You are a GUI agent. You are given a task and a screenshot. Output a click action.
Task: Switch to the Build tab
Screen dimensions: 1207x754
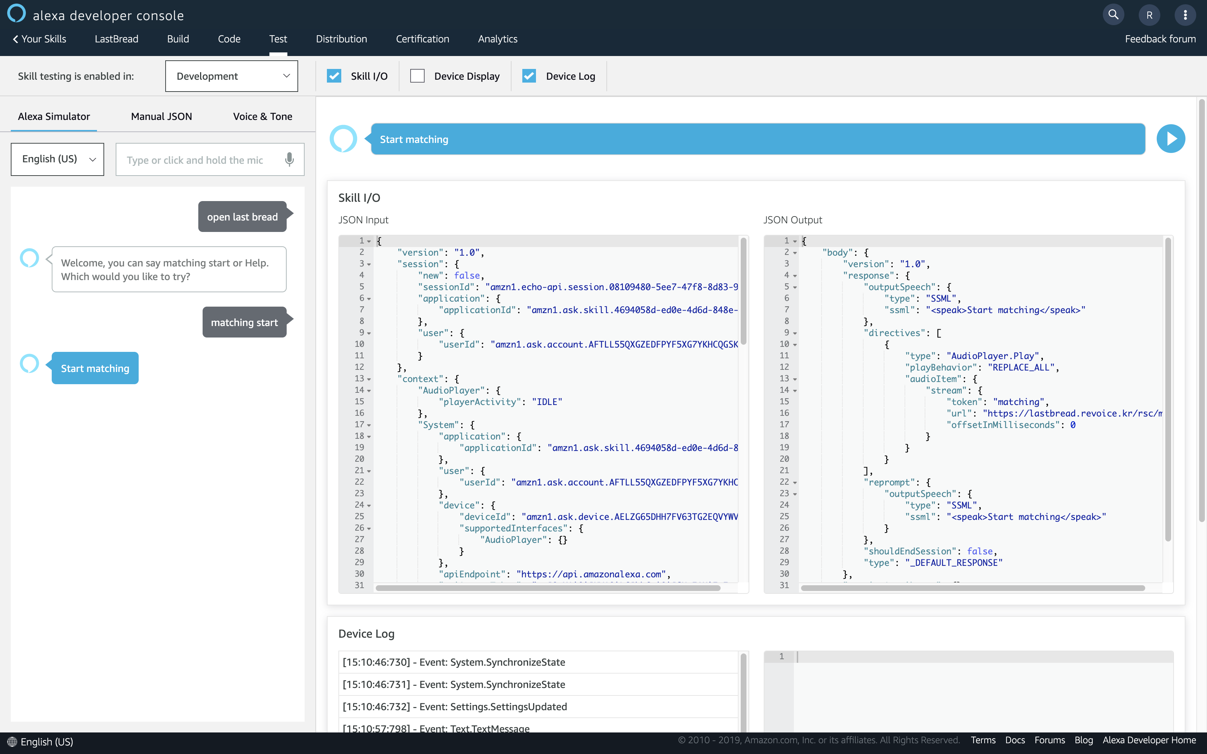(178, 39)
